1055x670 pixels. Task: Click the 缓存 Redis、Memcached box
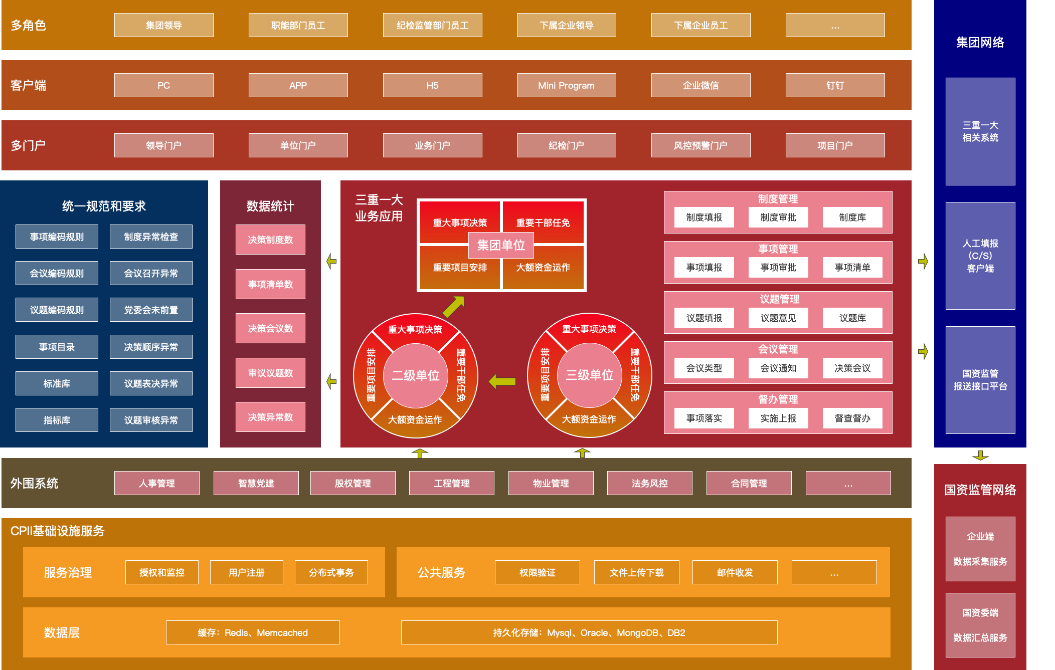pyautogui.click(x=253, y=632)
